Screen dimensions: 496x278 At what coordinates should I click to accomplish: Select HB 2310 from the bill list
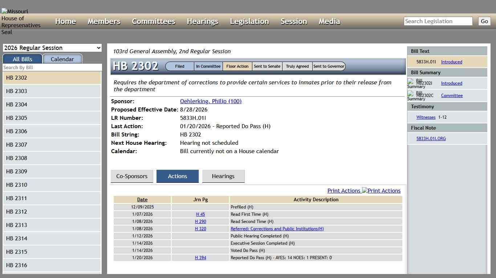click(16, 185)
